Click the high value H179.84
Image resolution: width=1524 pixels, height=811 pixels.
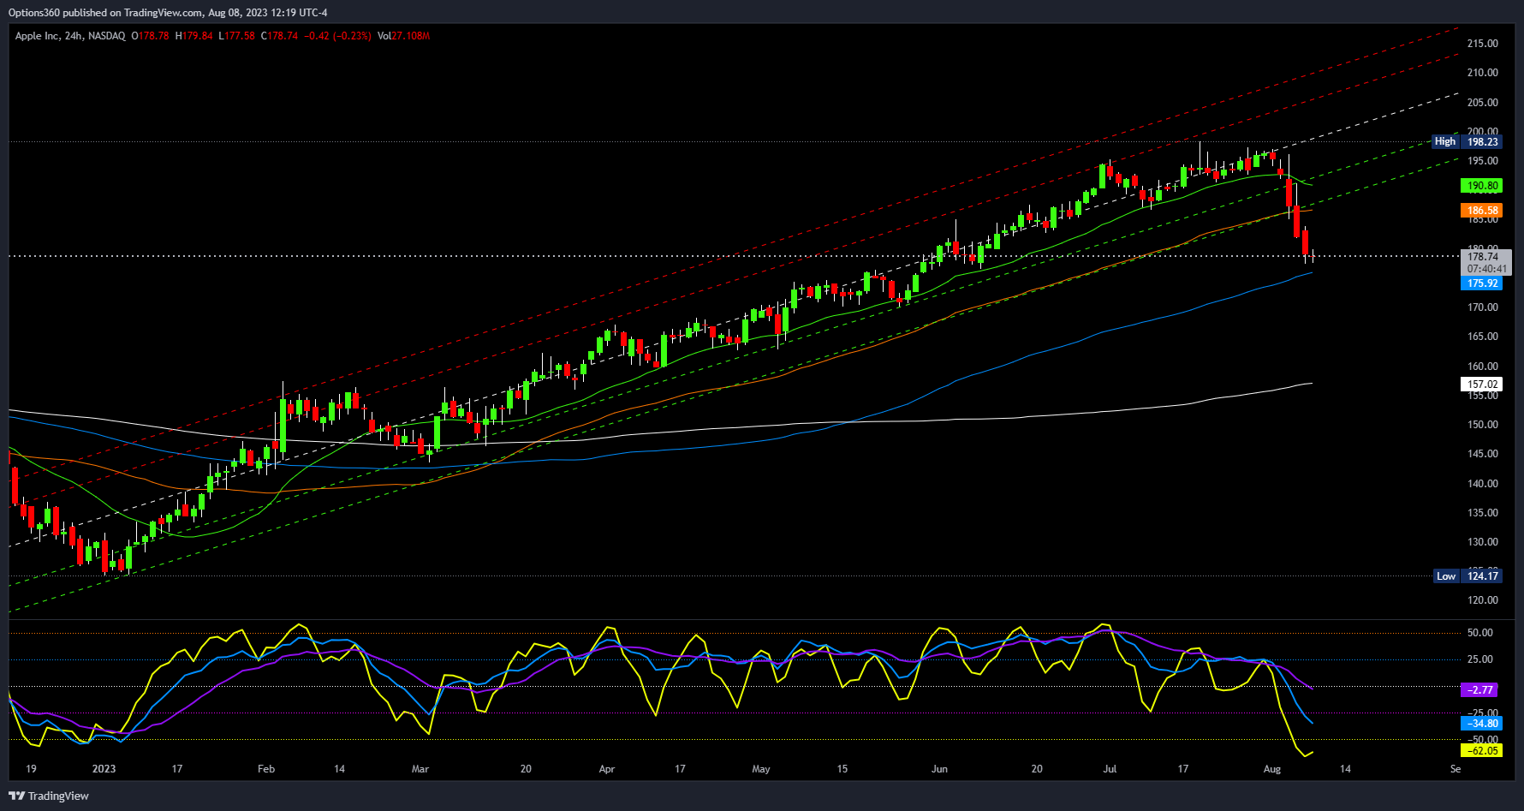[x=194, y=36]
